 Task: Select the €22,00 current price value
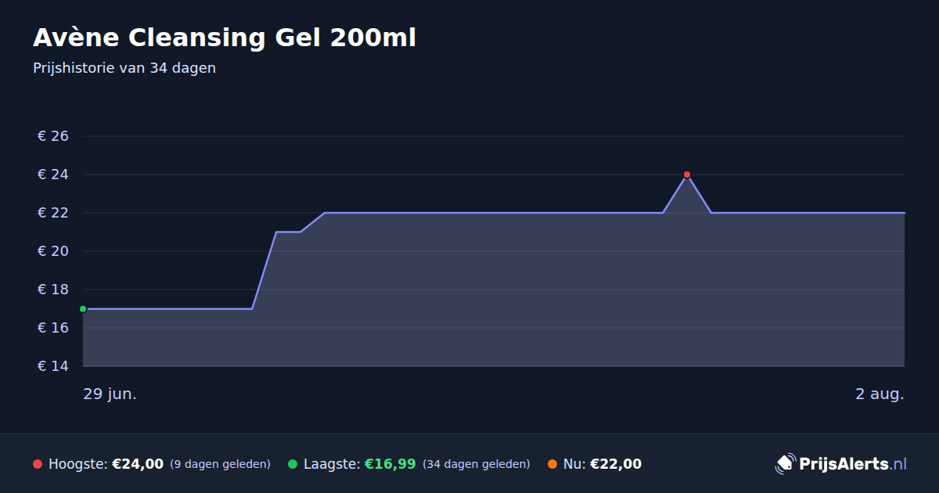click(616, 464)
